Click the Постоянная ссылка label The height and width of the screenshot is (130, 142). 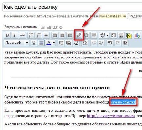click(x=20, y=16)
